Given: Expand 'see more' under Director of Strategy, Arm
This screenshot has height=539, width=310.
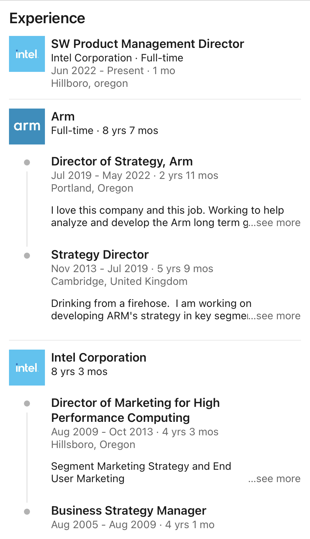Looking at the screenshot, I should click(x=275, y=223).
